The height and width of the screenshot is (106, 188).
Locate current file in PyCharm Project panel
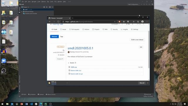pyautogui.click(x=44, y=7)
